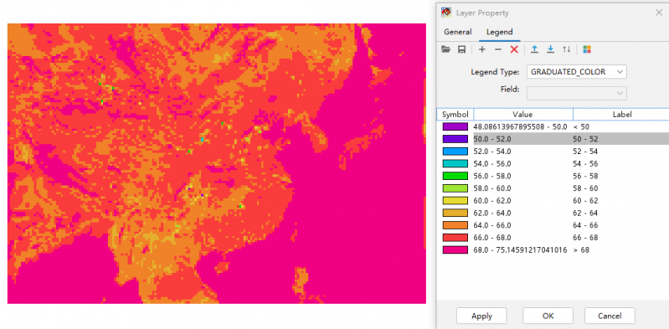Open color palette grid icon
This screenshot has width=669, height=329.
click(587, 49)
